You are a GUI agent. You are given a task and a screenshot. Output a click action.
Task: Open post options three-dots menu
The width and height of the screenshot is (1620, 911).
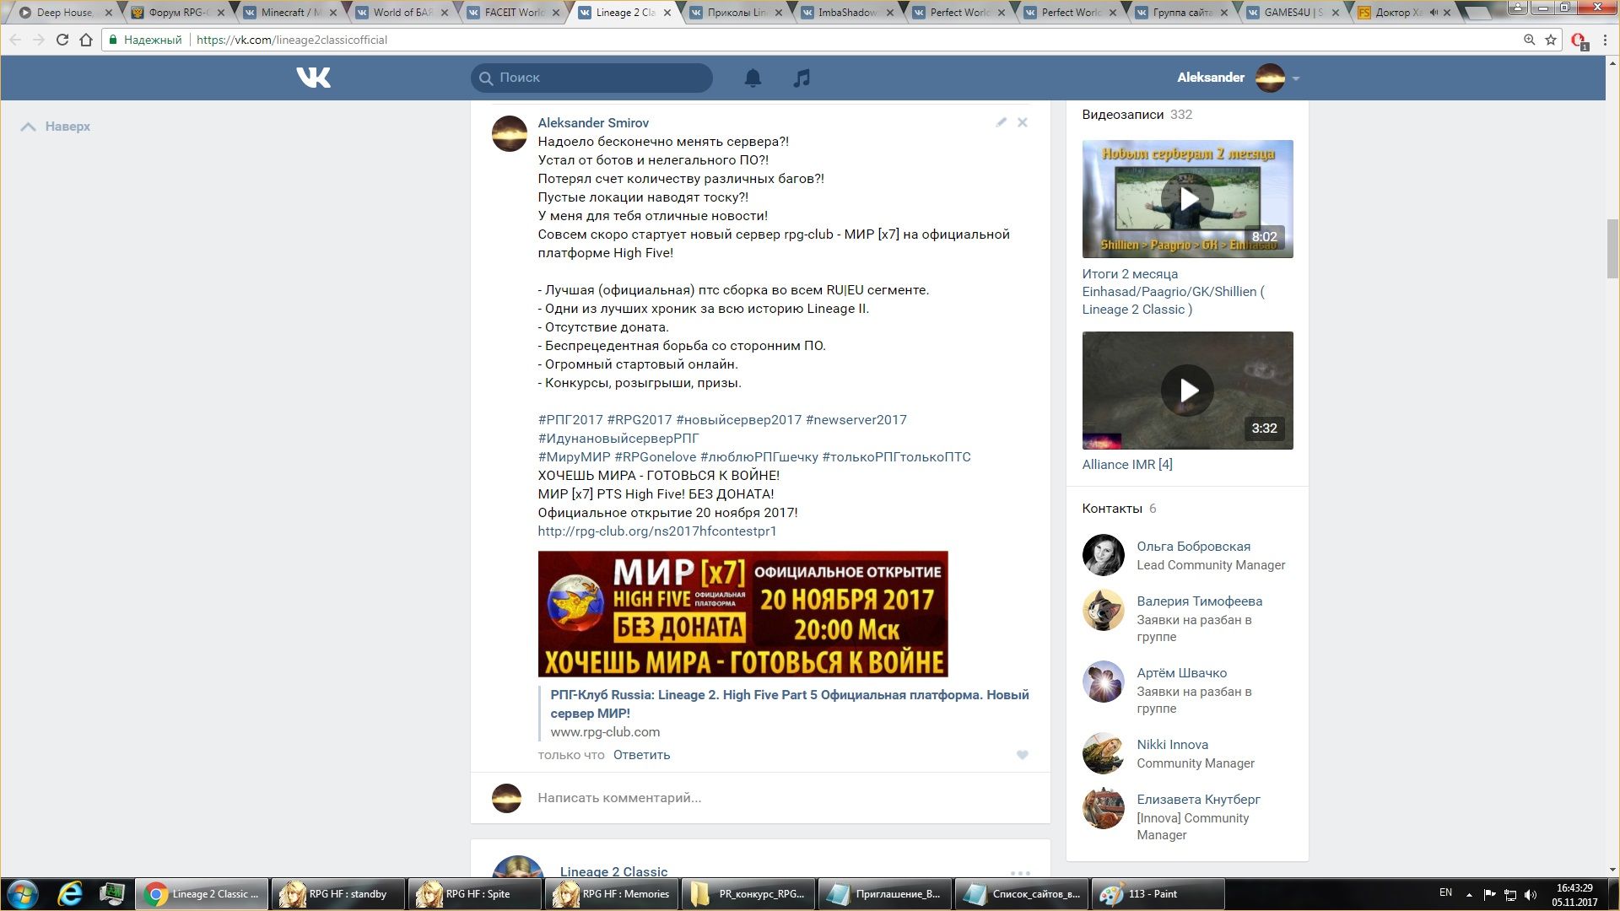pyautogui.click(x=1020, y=872)
